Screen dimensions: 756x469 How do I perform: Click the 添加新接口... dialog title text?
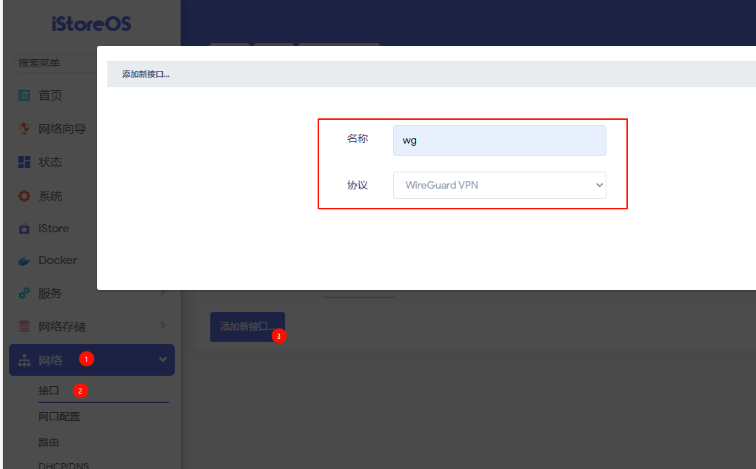pyautogui.click(x=146, y=74)
